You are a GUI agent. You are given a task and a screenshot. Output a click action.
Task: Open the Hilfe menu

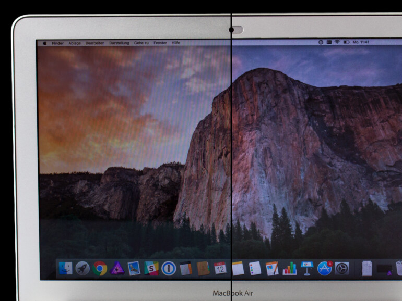point(175,43)
